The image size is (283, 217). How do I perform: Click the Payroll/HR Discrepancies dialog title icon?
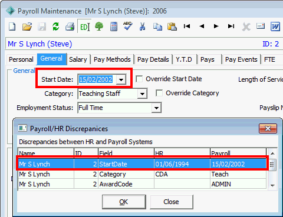click(22, 128)
